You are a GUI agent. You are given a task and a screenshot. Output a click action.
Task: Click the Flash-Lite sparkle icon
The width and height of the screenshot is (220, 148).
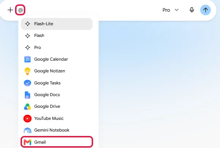[x=27, y=24]
